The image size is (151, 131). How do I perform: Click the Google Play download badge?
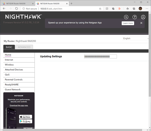[x=25, y=121]
